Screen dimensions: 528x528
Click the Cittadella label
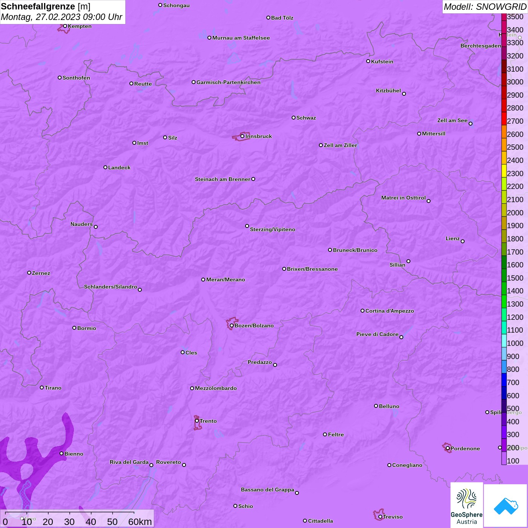321,521
